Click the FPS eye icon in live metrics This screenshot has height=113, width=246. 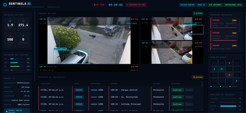pos(10,21)
